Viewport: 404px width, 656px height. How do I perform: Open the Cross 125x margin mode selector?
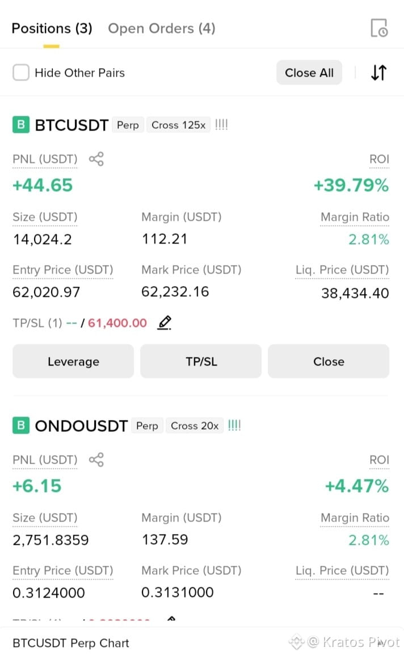pyautogui.click(x=179, y=125)
